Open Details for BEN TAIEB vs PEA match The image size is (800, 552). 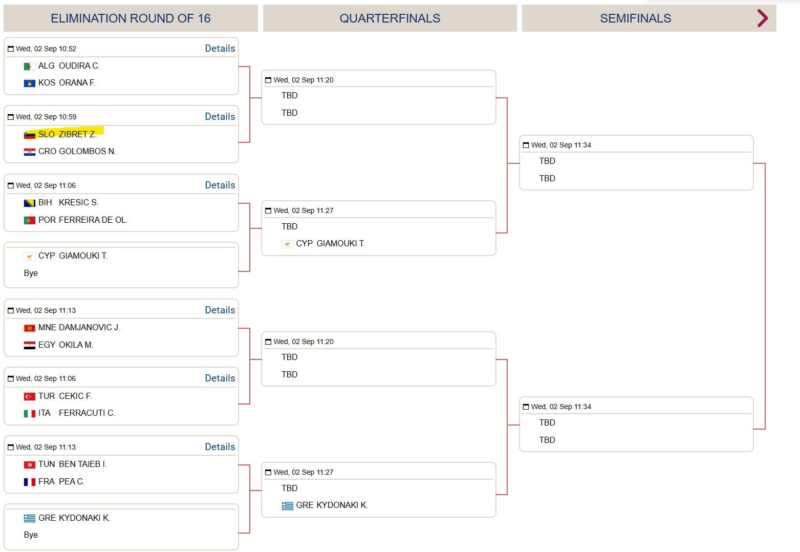[x=220, y=447]
